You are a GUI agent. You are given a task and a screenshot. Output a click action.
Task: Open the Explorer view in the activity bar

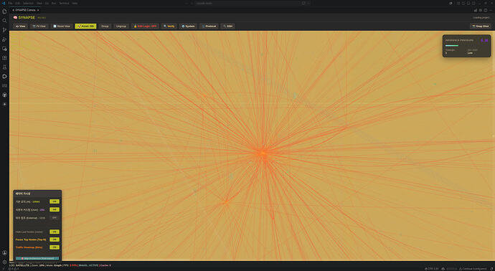[x=4, y=11]
